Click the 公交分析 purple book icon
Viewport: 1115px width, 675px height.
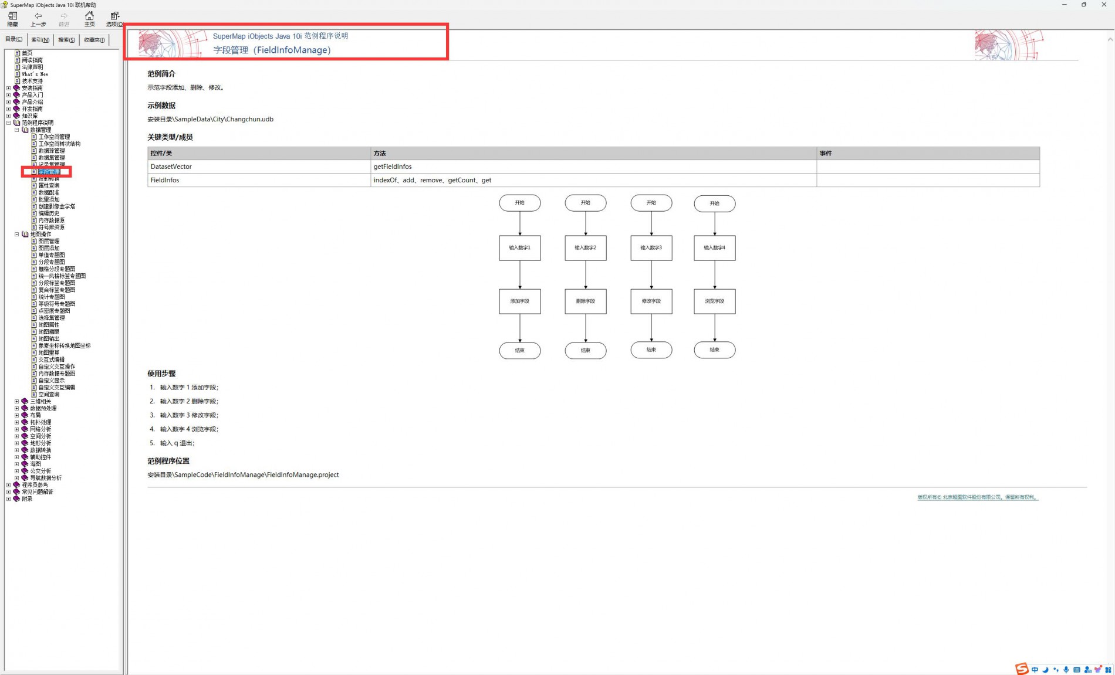[25, 471]
